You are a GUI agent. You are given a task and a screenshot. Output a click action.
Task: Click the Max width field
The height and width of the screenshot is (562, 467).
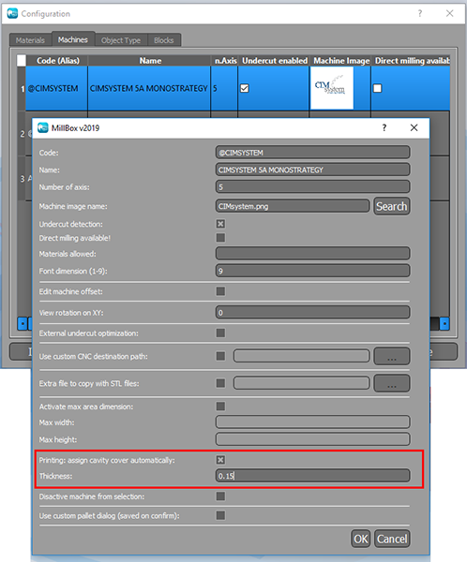point(312,421)
